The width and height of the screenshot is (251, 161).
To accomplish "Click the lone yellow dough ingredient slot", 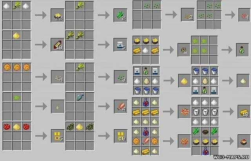I will pos(16,36).
